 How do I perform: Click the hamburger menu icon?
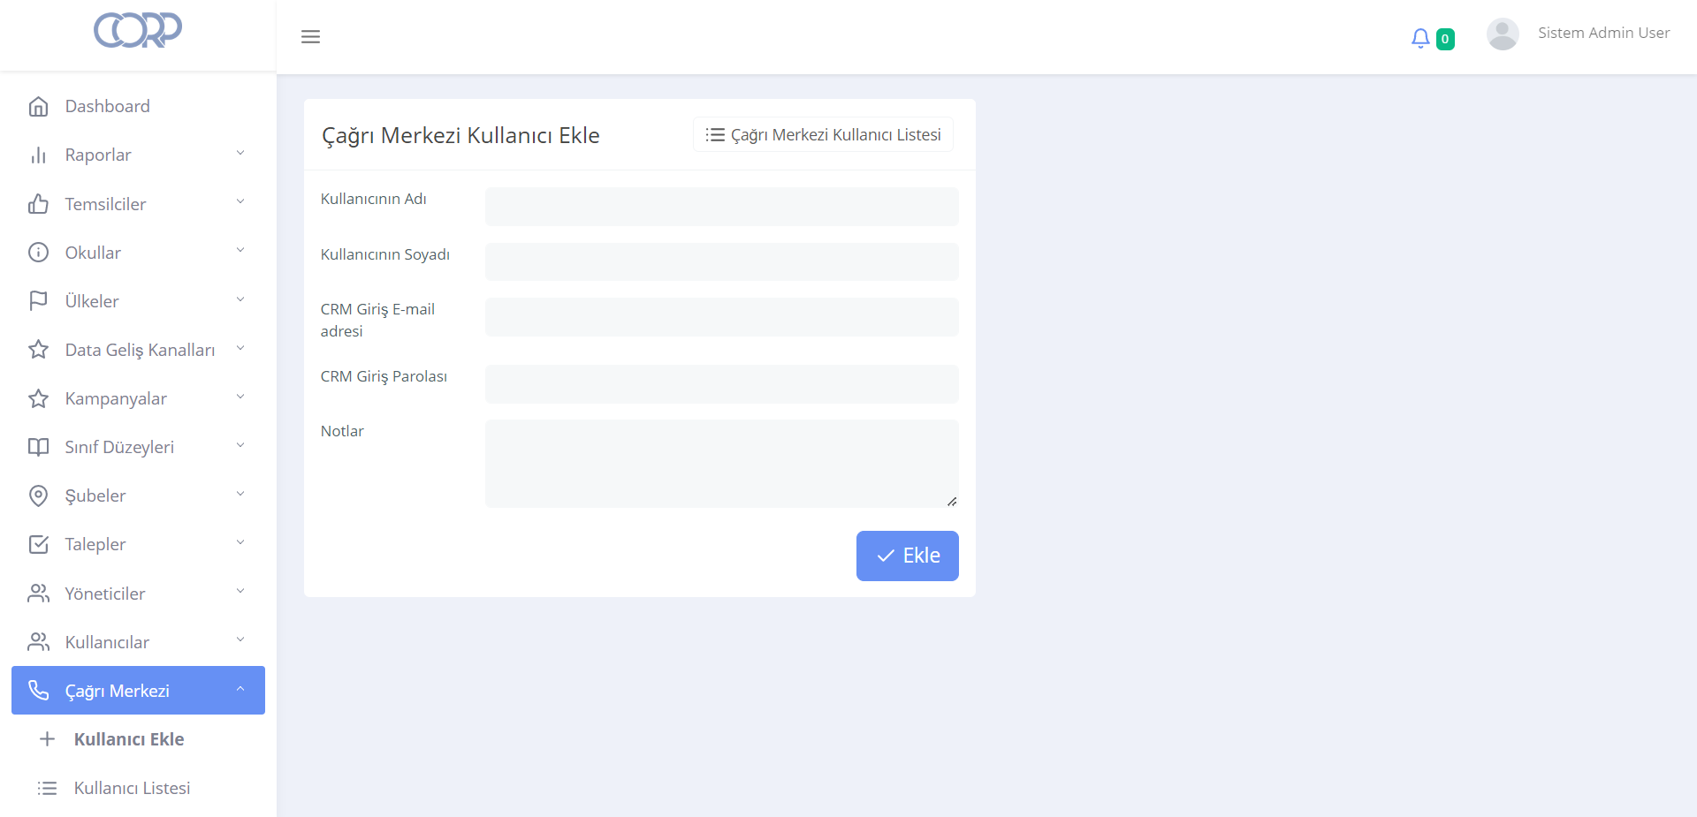click(310, 36)
